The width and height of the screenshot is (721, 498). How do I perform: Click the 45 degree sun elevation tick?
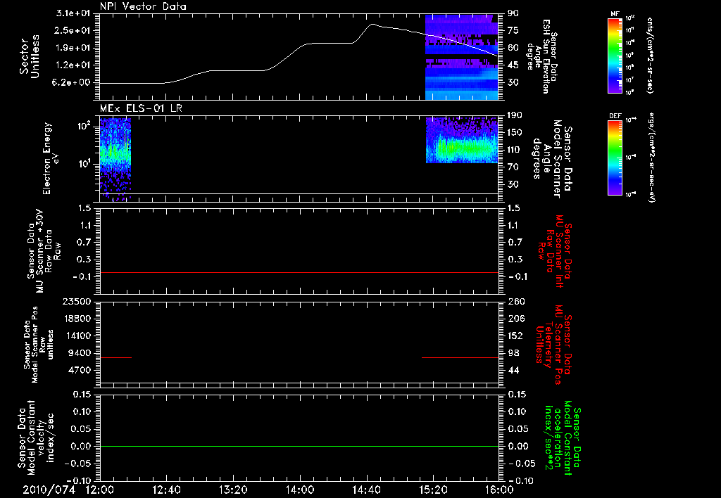pos(513,65)
